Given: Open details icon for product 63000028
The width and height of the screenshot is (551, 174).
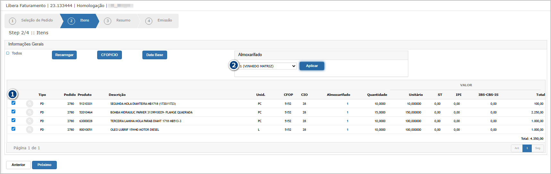Looking at the screenshot, I should pyautogui.click(x=30, y=121).
